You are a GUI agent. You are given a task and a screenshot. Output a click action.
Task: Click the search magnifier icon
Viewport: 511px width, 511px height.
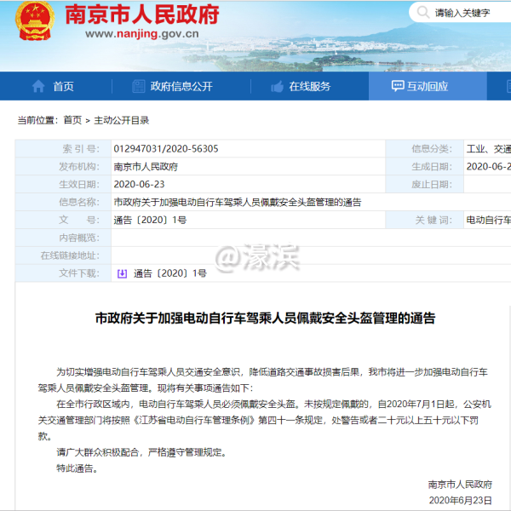click(x=423, y=14)
